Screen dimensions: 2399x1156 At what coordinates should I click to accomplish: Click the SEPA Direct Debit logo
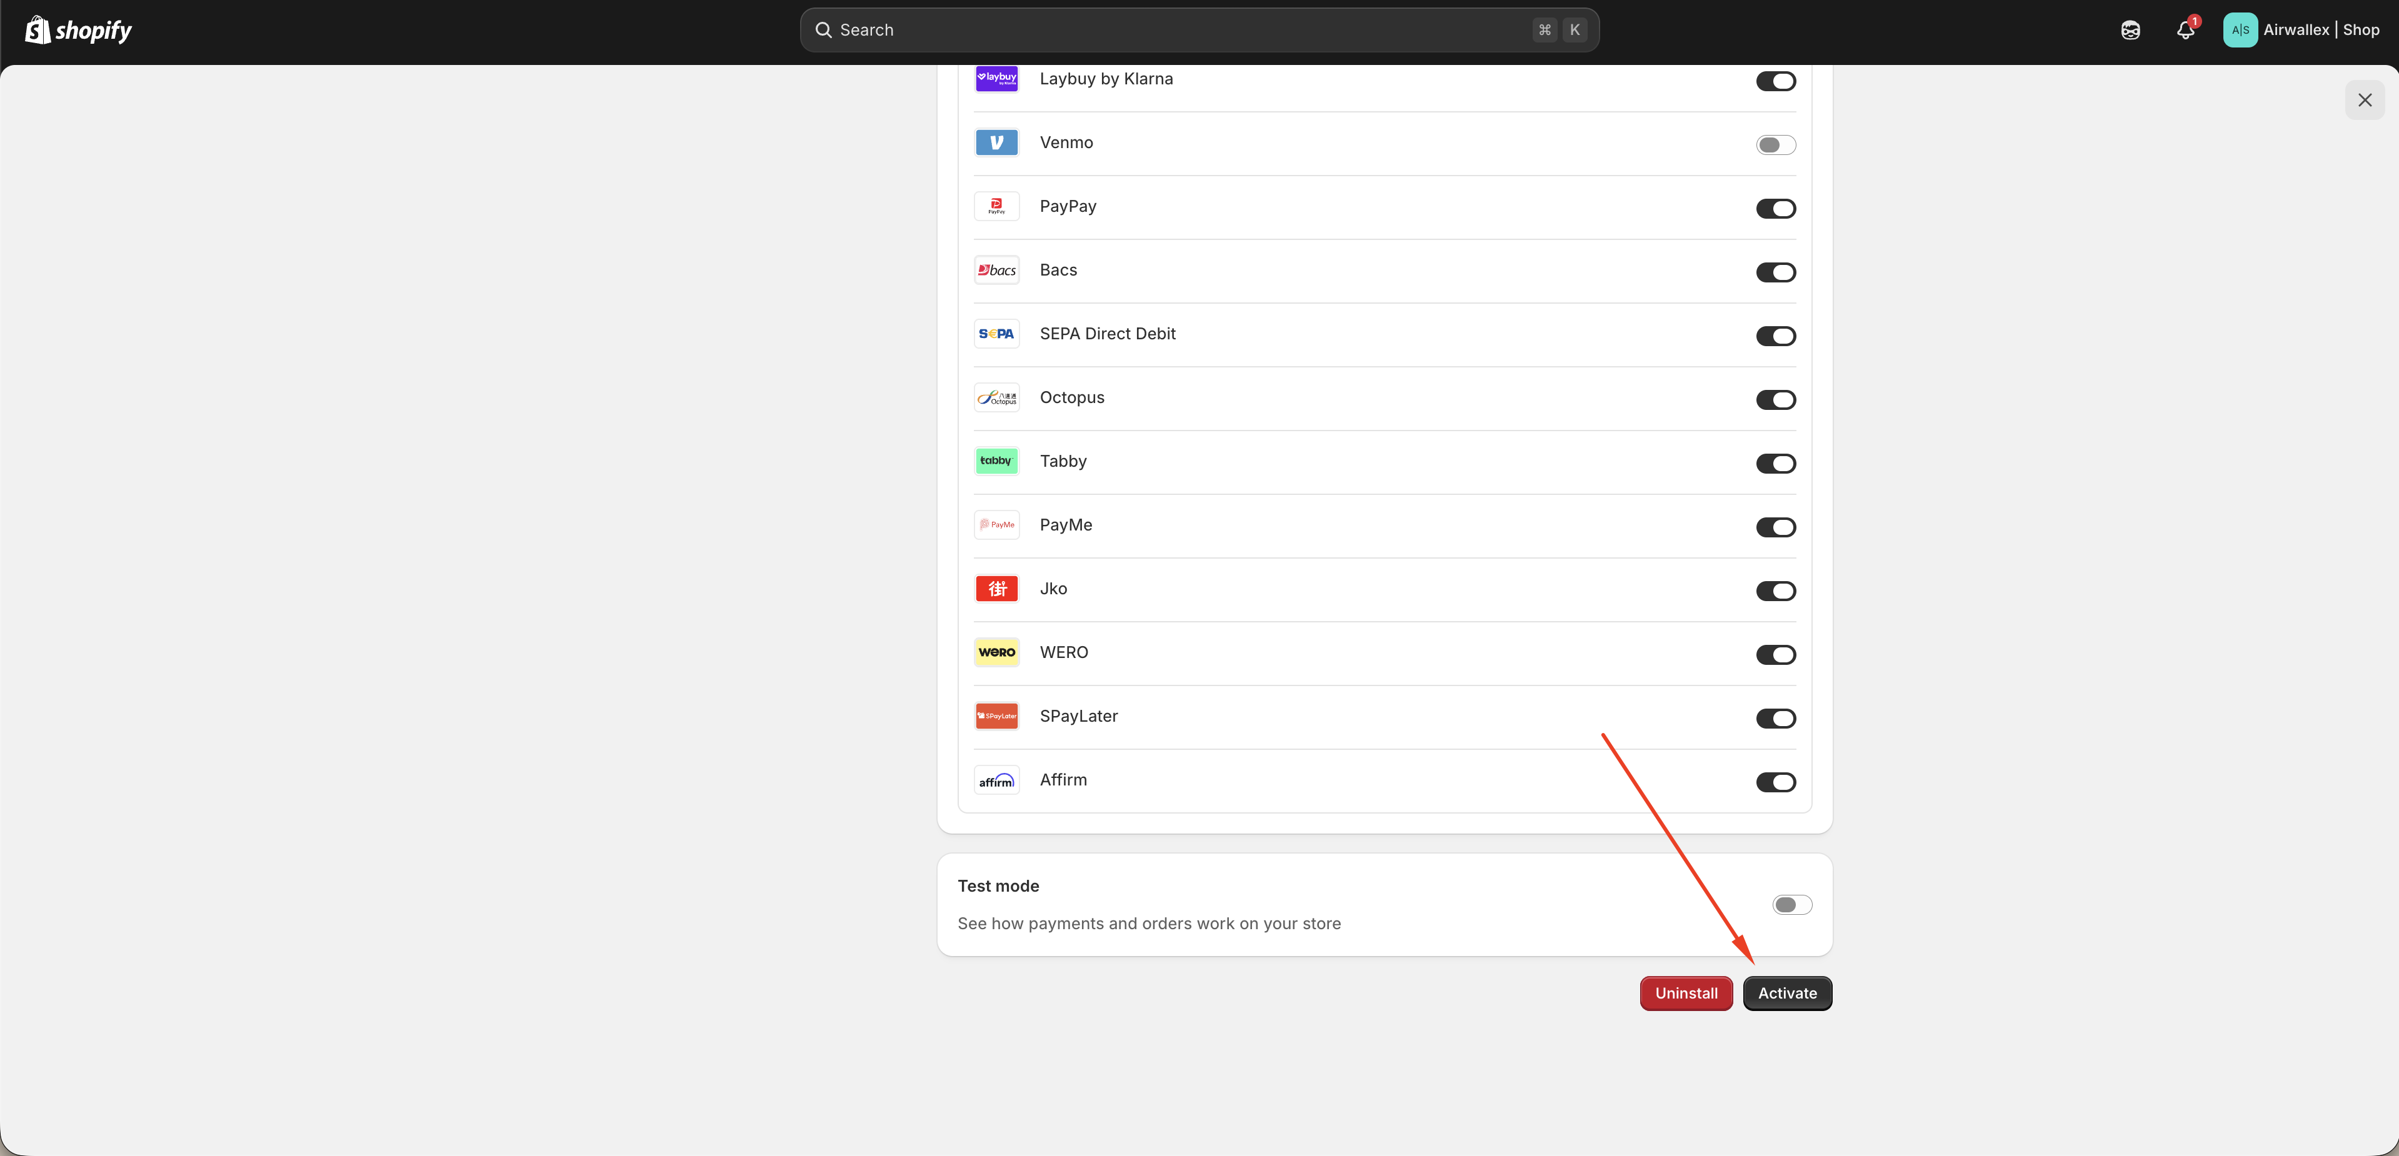click(996, 334)
